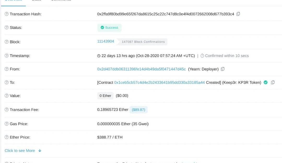Open the created contract address 0x1ceb5cb5... link
Viewport: 282px width, 163px height.
pos(159,82)
